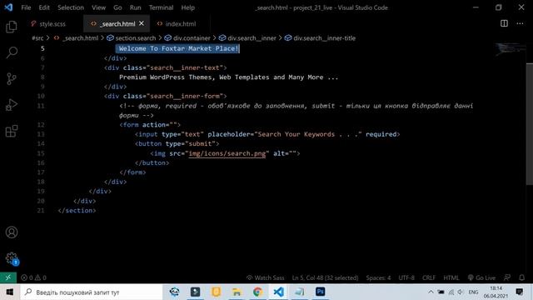Screen dimensions: 533x300
Task: Open the View menu
Action: [98, 7]
